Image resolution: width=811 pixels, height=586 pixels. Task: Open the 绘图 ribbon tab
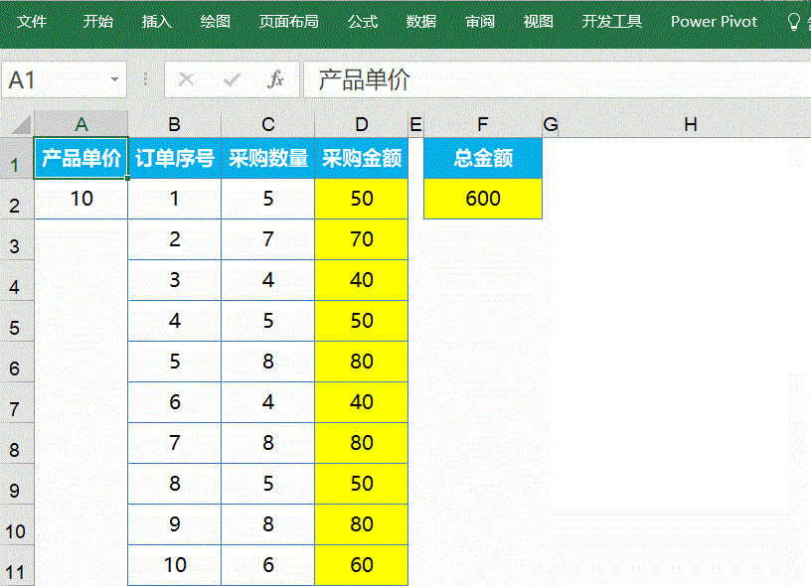point(215,21)
